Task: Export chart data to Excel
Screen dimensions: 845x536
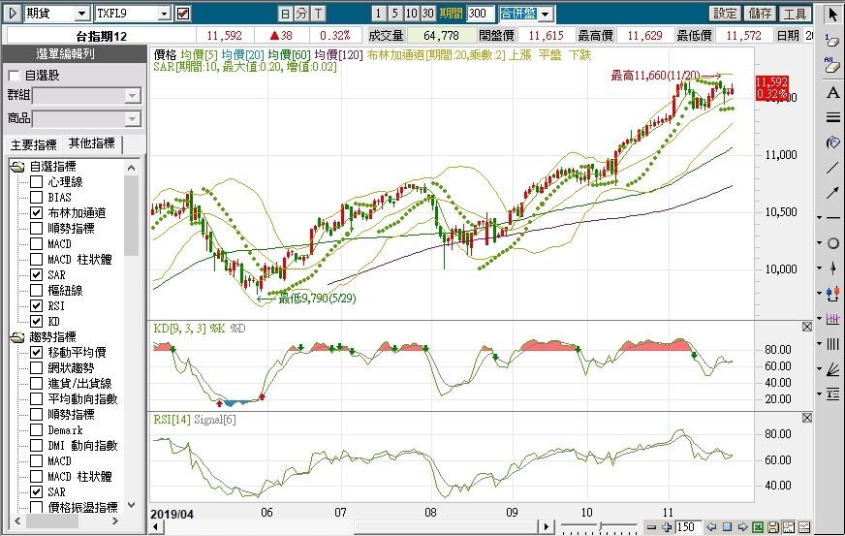Action: pos(758,527)
